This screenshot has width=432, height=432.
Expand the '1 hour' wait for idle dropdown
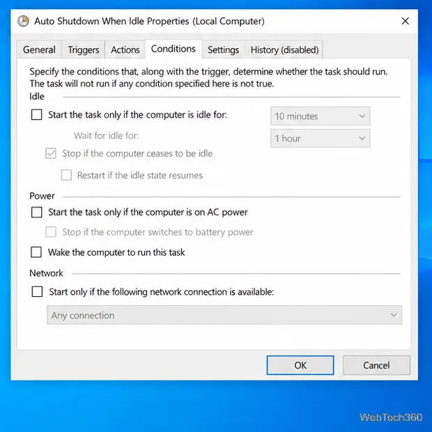point(320,138)
